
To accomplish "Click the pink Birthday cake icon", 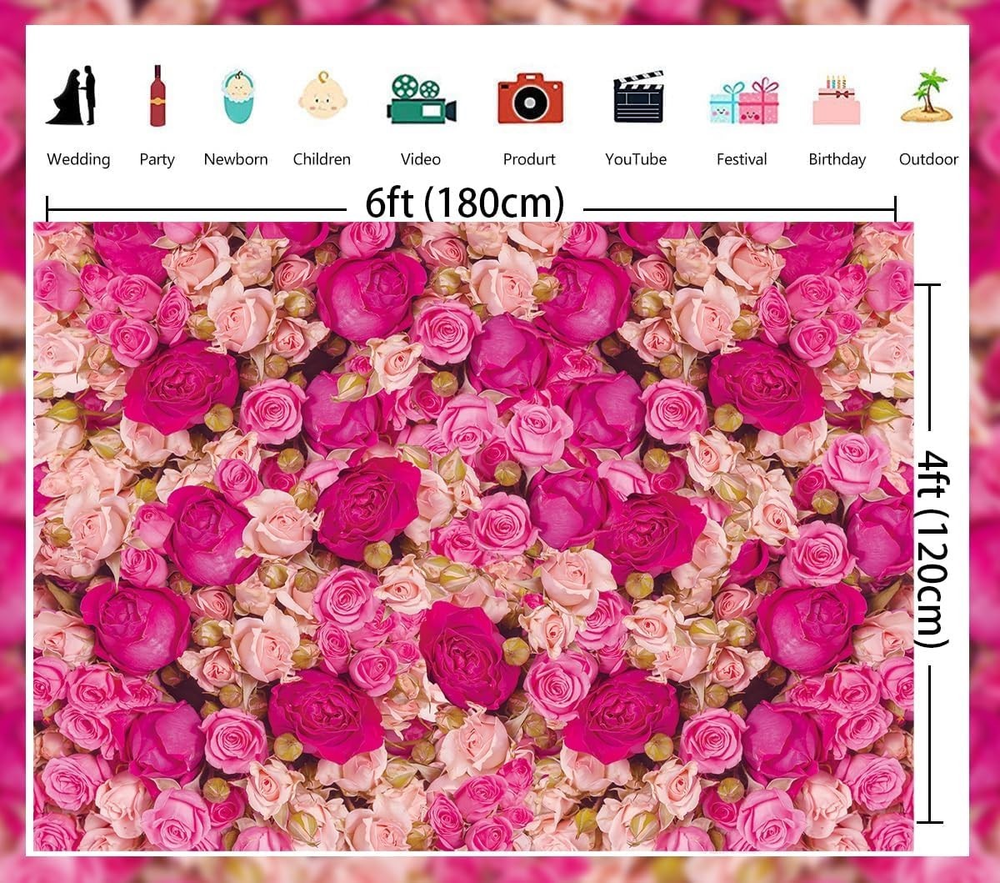I will [836, 100].
